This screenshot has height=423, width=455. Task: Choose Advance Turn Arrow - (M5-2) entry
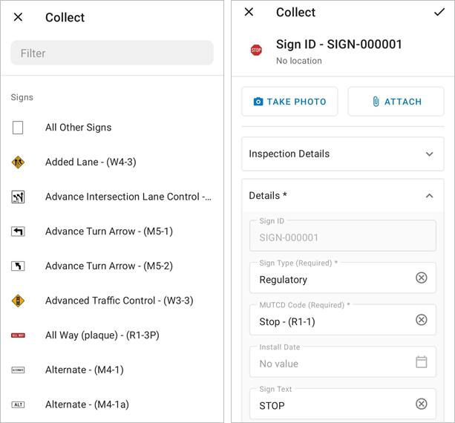click(112, 266)
